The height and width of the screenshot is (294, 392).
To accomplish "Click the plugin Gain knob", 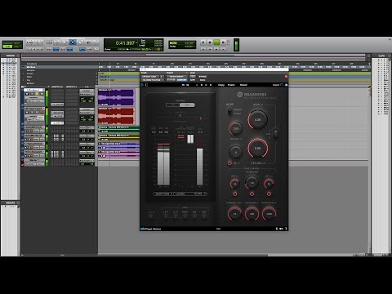I will 257,119.
